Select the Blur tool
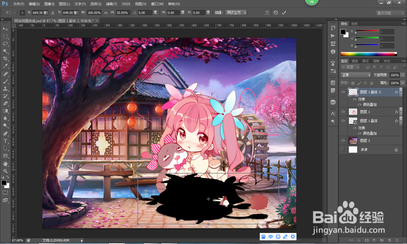This screenshot has height=244, width=407. 5,118
